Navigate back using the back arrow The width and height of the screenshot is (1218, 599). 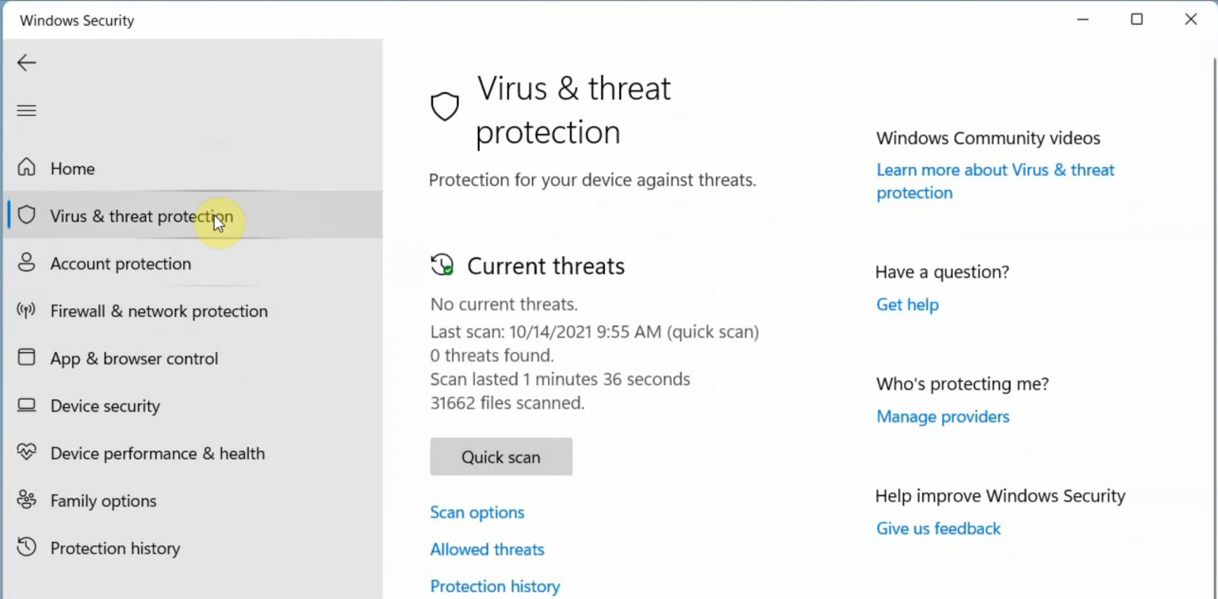26,63
